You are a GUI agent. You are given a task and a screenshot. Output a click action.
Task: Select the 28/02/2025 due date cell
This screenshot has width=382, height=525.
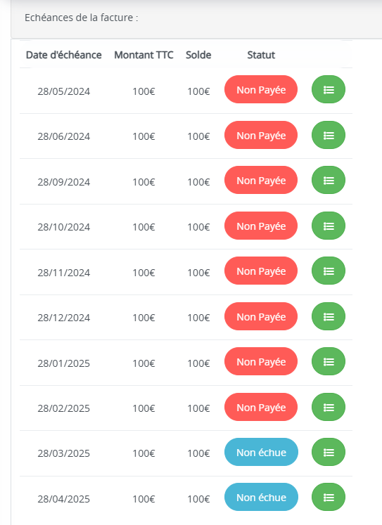63,408
